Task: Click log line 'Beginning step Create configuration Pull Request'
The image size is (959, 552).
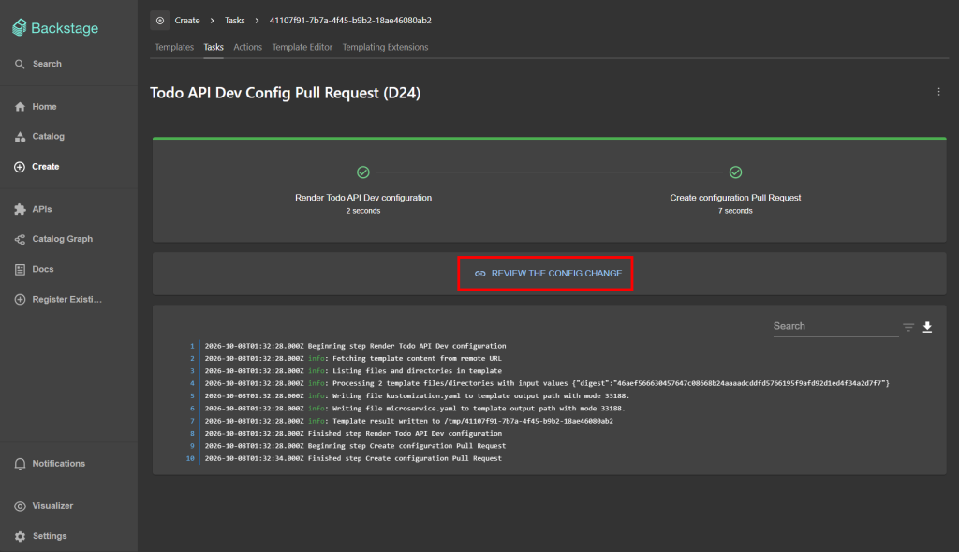Action: click(355, 446)
